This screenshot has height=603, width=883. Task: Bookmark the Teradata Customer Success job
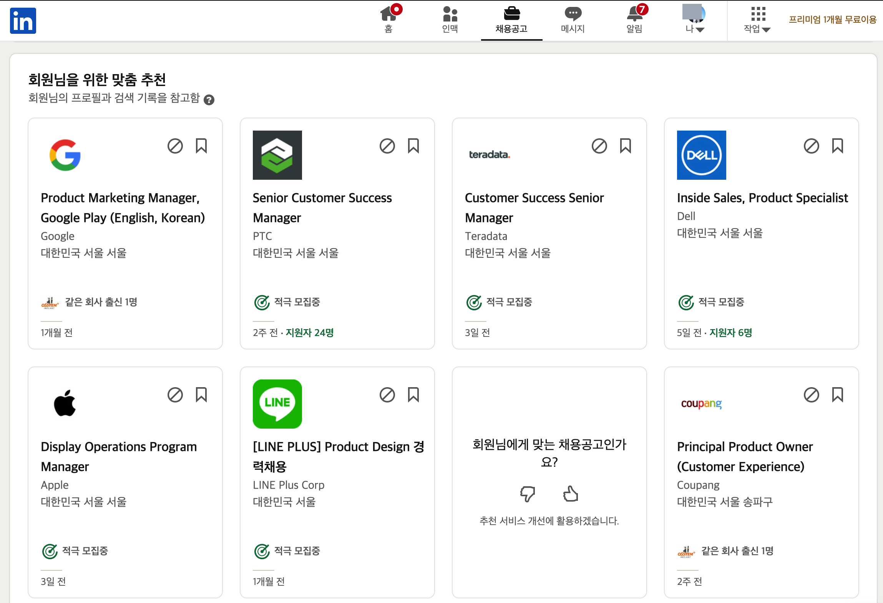[x=626, y=146]
